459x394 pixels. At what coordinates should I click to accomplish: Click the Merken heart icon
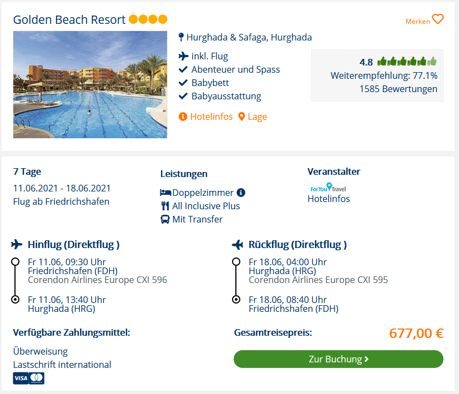tap(438, 19)
